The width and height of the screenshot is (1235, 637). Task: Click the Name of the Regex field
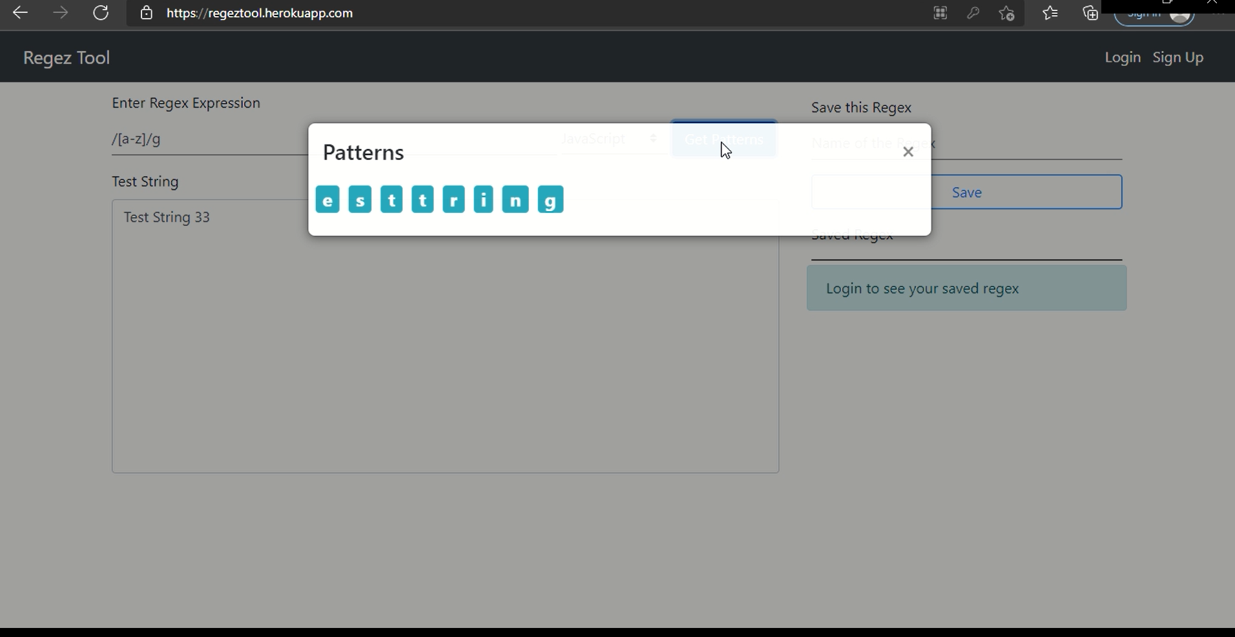pyautogui.click(x=966, y=143)
